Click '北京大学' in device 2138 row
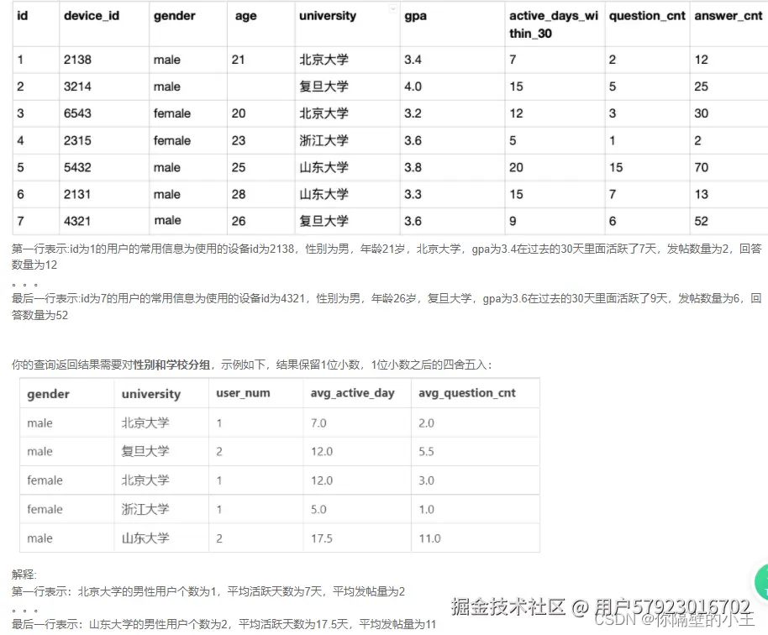The height and width of the screenshot is (635, 768). (x=324, y=60)
